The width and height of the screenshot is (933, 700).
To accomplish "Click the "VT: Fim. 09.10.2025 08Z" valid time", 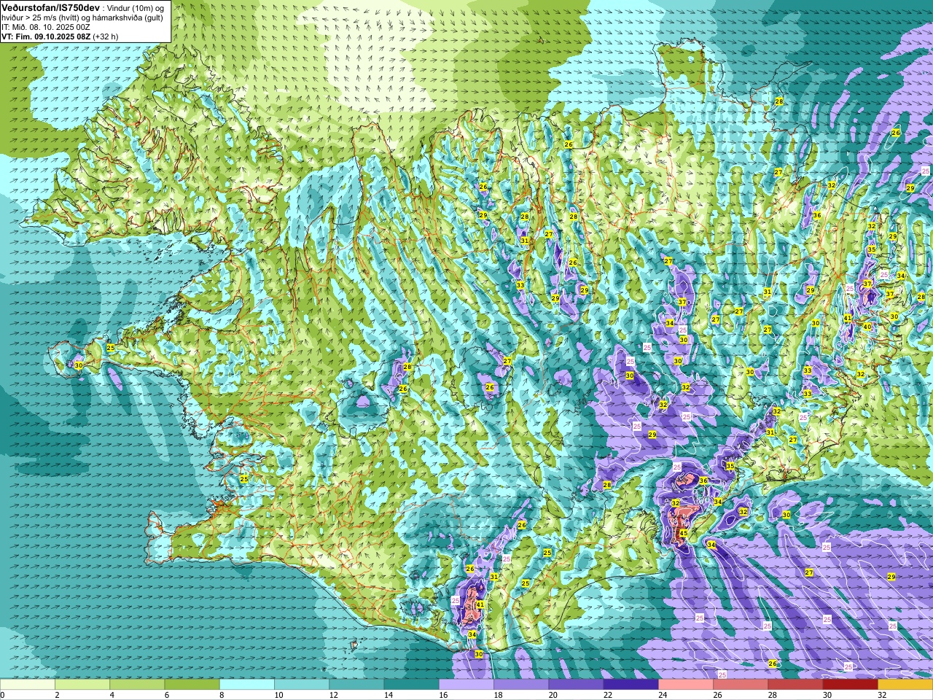I will click(x=46, y=36).
